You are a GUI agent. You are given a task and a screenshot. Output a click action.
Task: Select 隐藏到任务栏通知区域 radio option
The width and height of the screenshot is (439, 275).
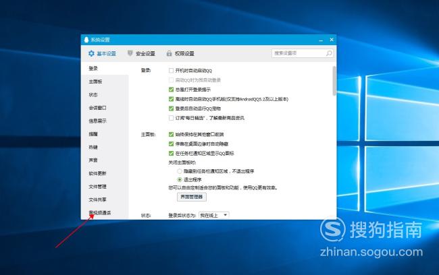click(180, 171)
